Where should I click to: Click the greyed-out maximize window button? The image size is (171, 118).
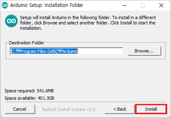point(143,5)
